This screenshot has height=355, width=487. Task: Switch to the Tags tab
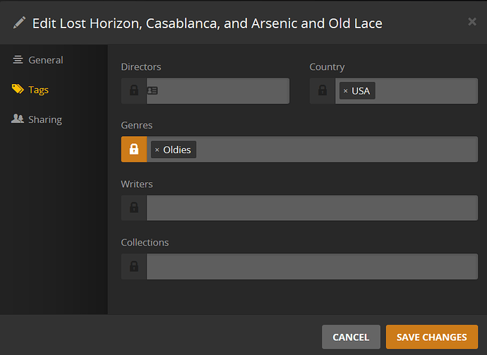coord(38,90)
